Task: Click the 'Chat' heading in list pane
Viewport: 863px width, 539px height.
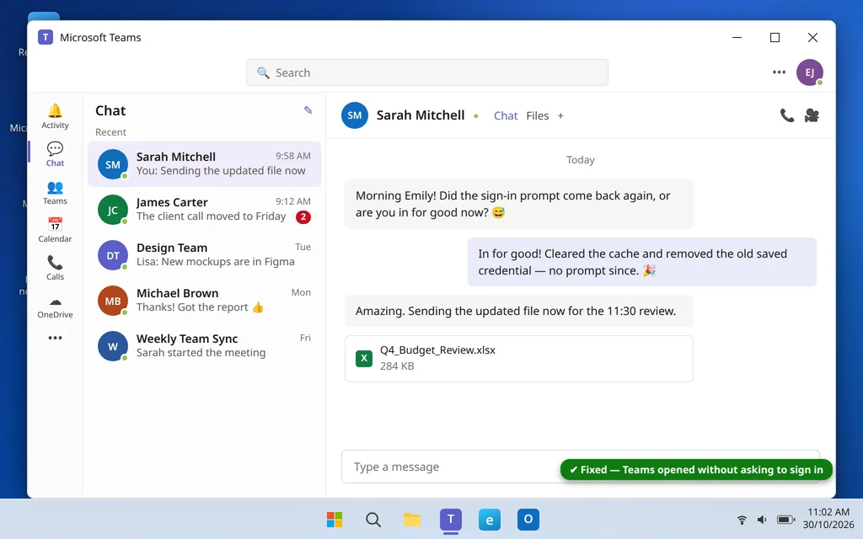Action: (110, 110)
